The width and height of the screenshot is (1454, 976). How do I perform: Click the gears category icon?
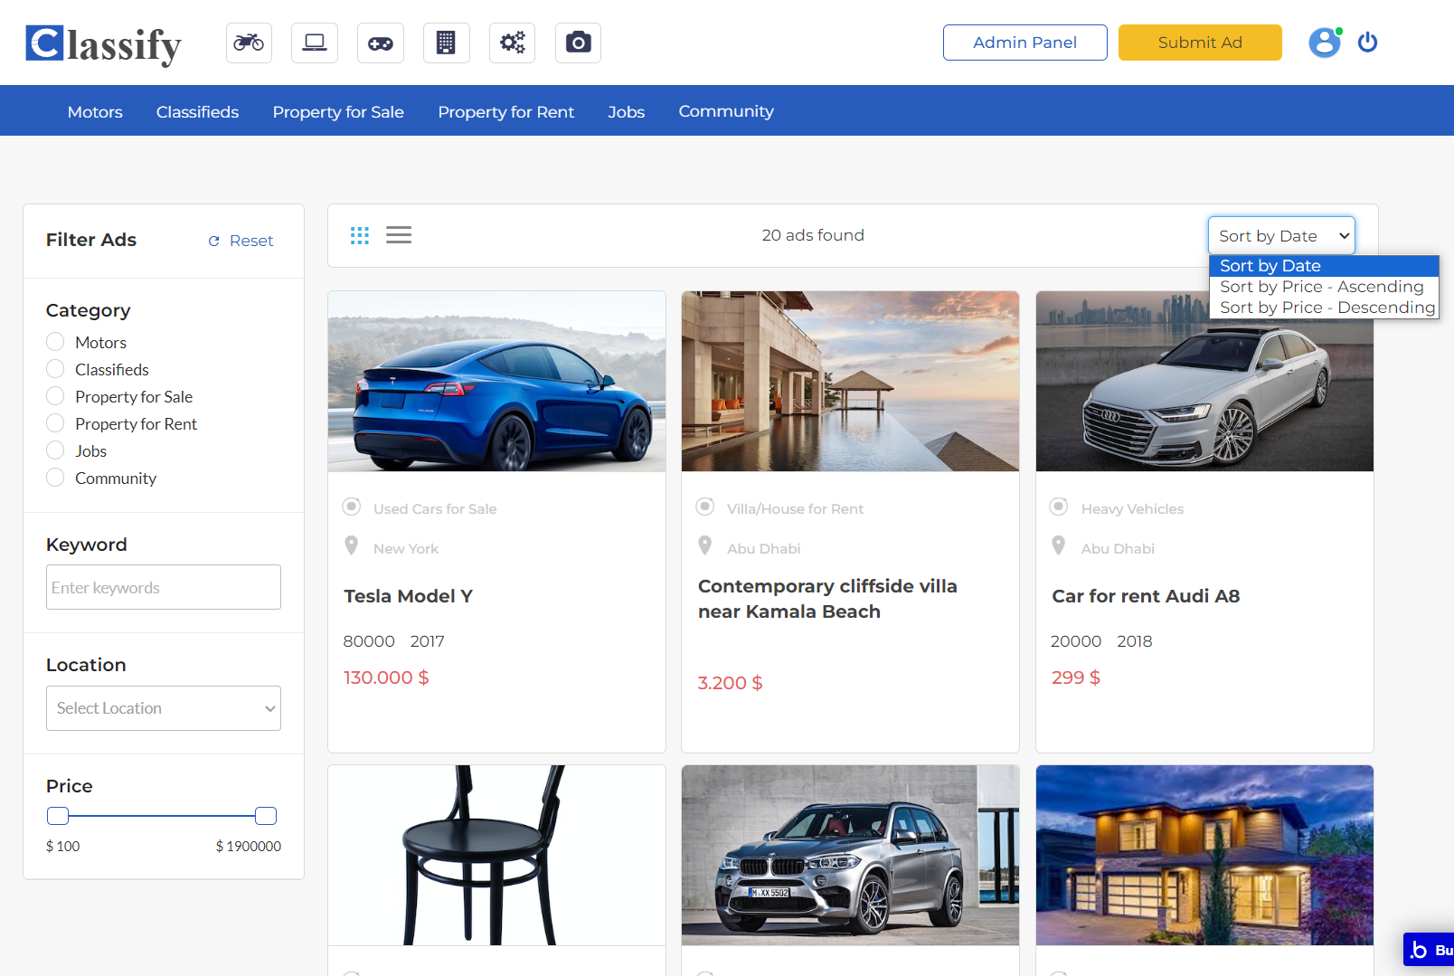[x=512, y=43]
